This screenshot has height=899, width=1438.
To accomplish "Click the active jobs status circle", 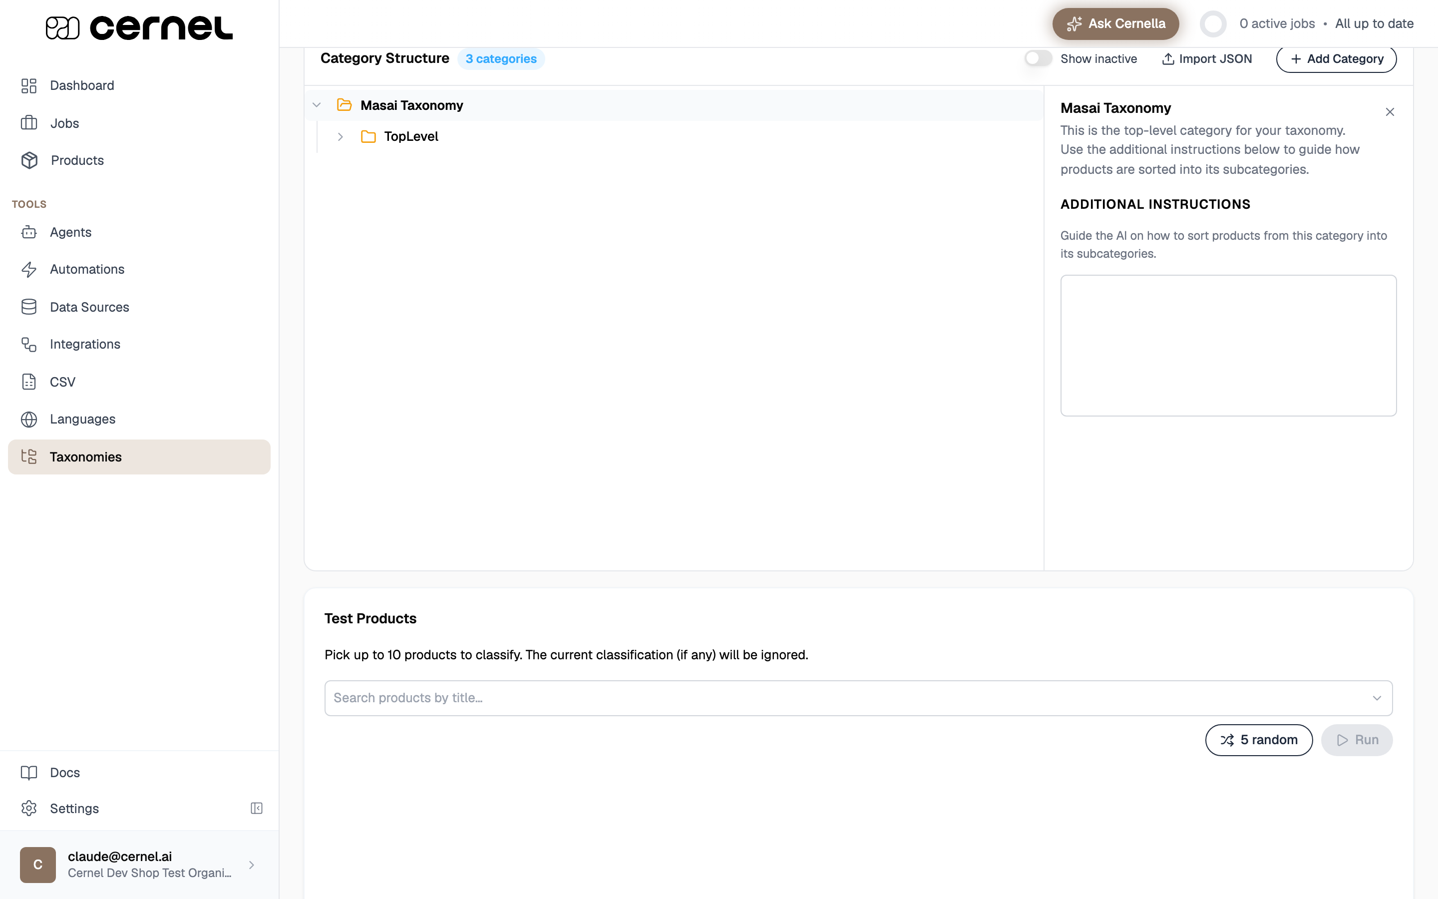I will [x=1213, y=24].
